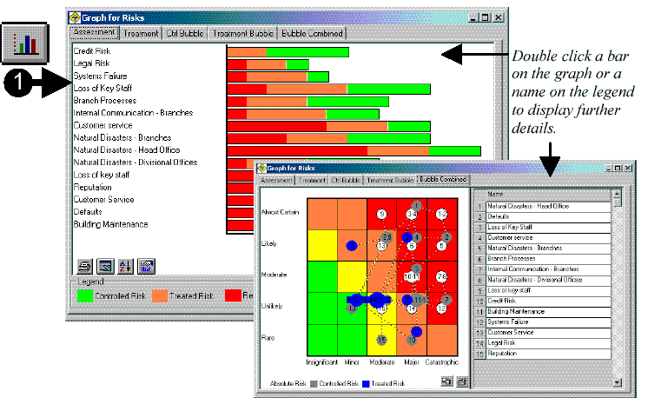
Task: Open Treatment Bubble tab in the back window
Action: point(242,33)
